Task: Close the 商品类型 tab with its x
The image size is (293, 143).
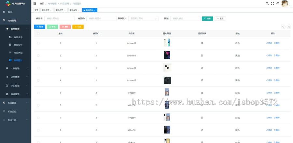Action: click(x=79, y=10)
